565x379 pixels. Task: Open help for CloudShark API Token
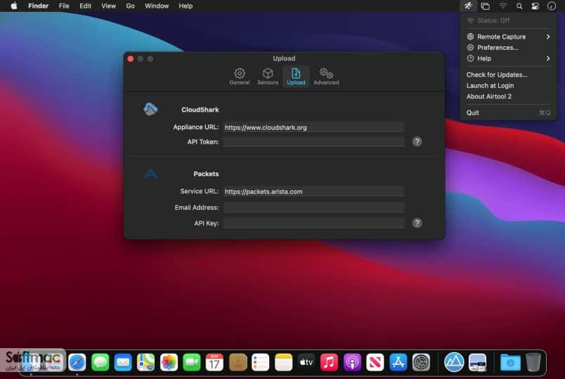pyautogui.click(x=417, y=142)
